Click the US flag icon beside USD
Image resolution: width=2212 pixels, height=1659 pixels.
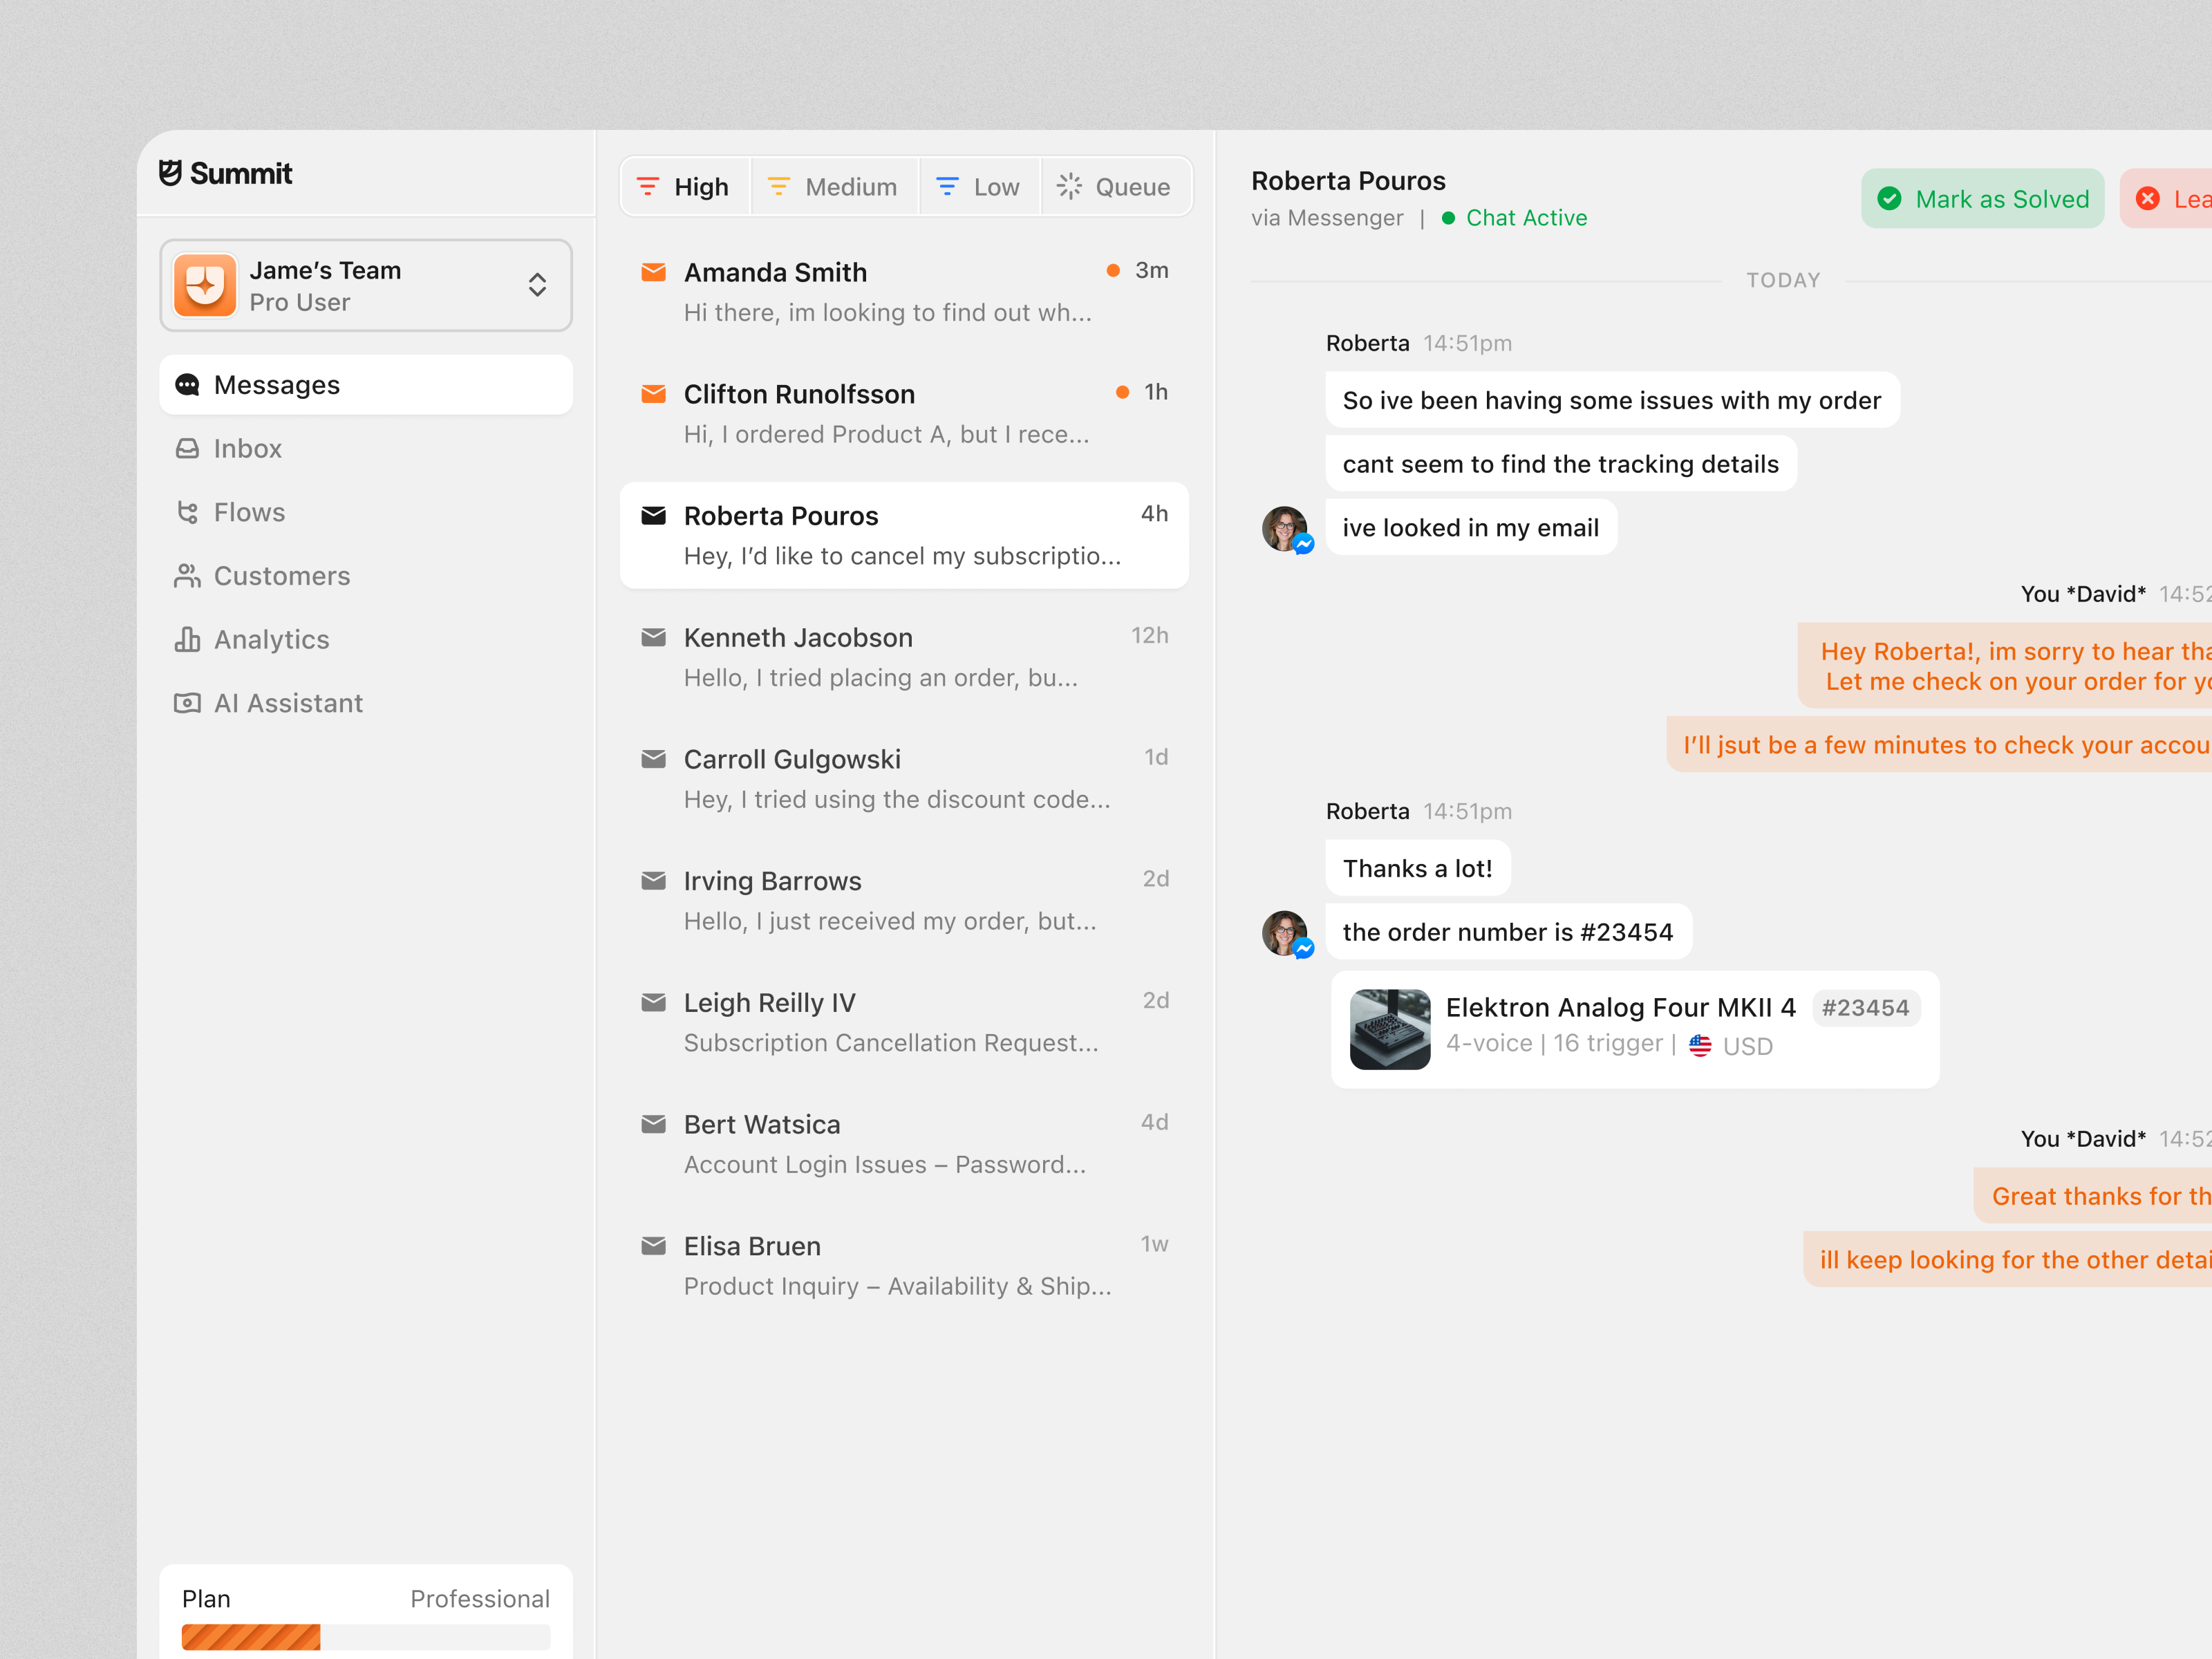[x=1700, y=1046]
